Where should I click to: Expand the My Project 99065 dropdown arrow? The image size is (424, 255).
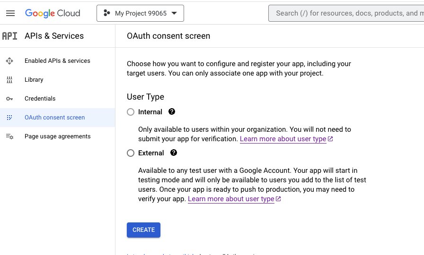174,13
